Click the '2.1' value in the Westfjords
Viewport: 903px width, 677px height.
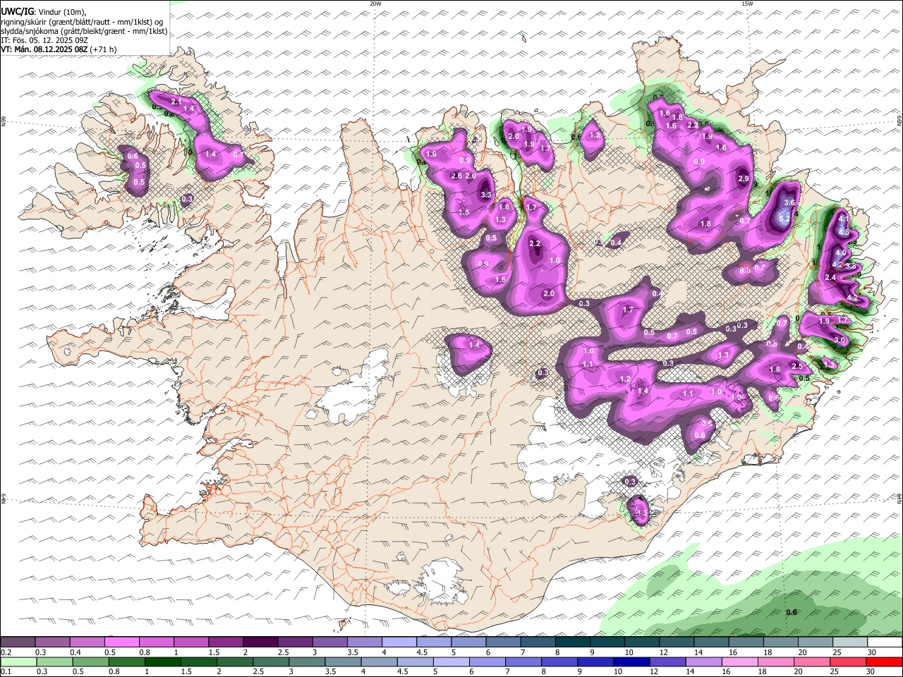click(176, 103)
